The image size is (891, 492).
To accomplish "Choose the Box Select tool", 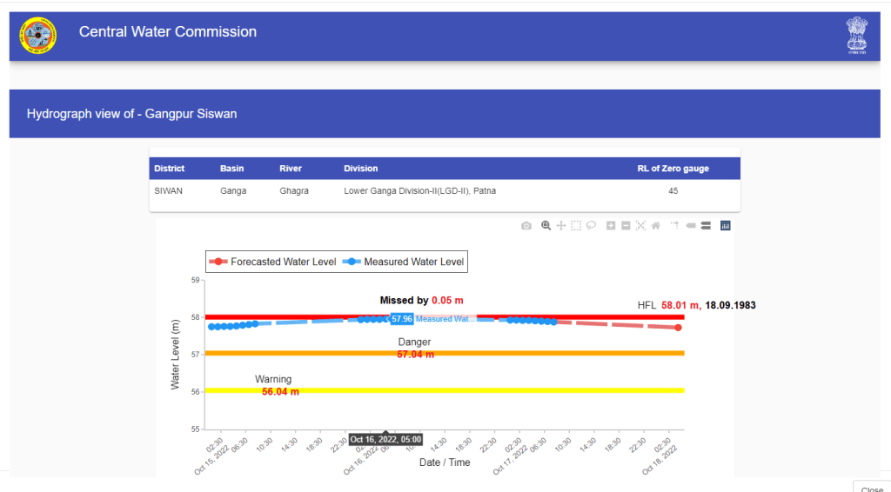I will [x=576, y=226].
